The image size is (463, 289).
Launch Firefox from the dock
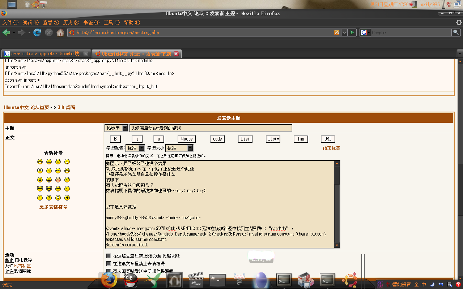[x=109, y=280]
